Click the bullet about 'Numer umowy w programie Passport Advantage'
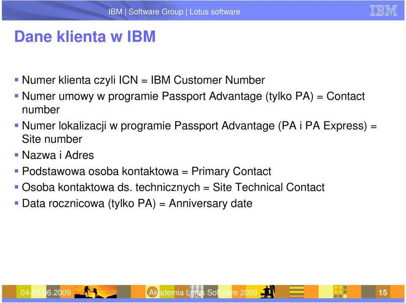The height and width of the screenshot is (303, 406). [x=193, y=103]
